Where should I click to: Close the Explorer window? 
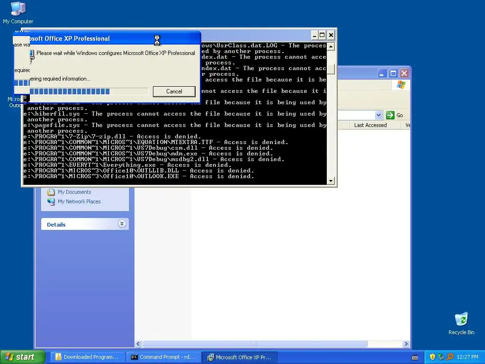pos(404,73)
